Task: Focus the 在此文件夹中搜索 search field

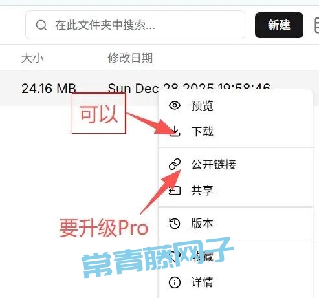Action: point(135,25)
